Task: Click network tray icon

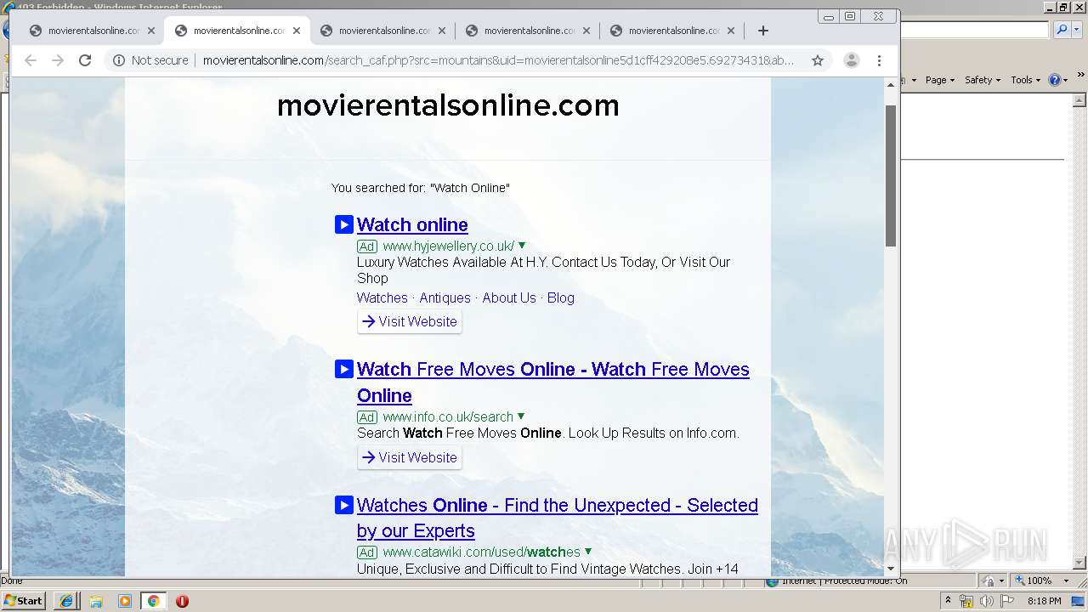Action: coord(967,601)
